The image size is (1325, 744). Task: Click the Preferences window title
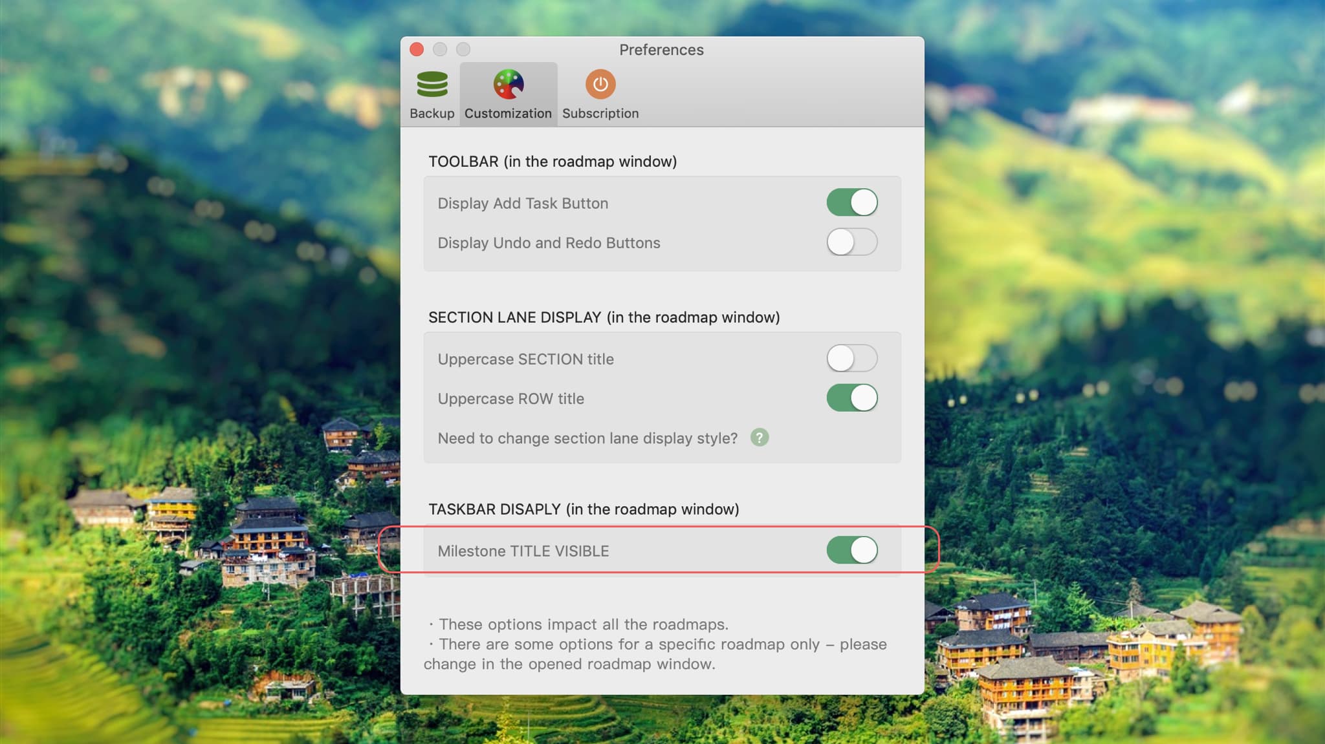(661, 50)
